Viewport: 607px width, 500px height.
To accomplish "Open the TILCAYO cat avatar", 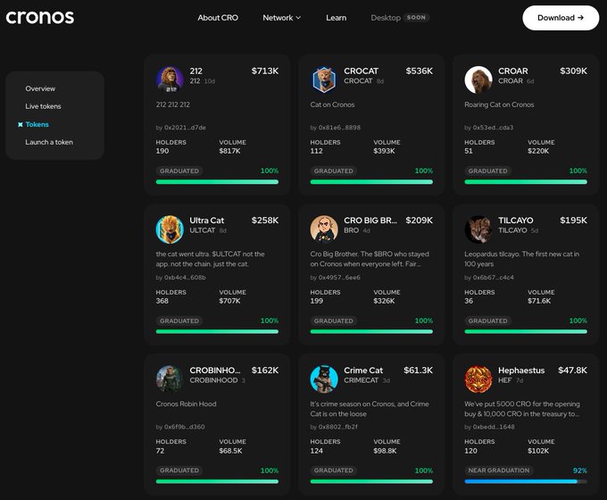I will coord(478,229).
